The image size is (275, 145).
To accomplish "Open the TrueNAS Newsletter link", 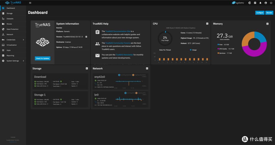I will click(124, 55).
